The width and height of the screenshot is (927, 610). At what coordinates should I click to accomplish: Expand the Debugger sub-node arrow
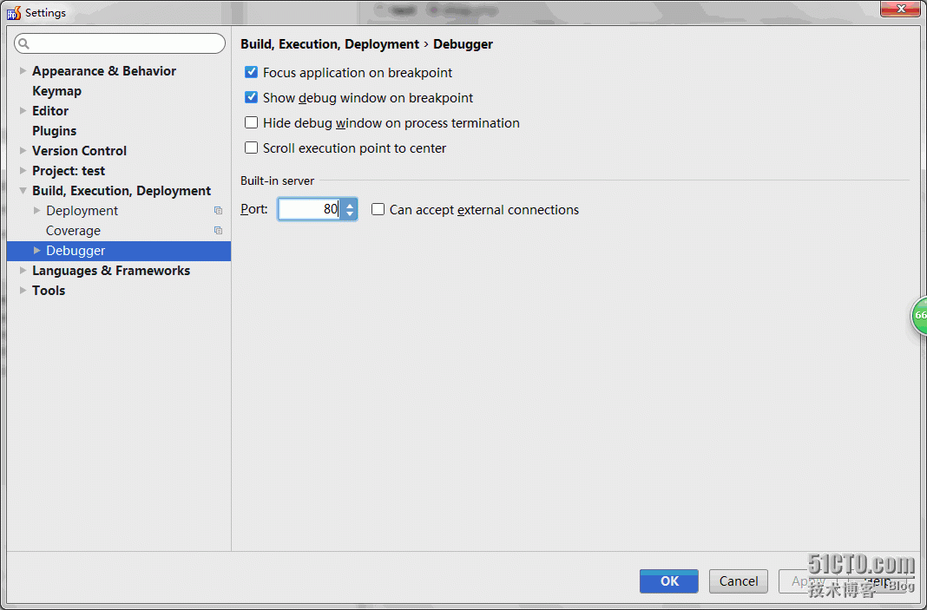[36, 251]
